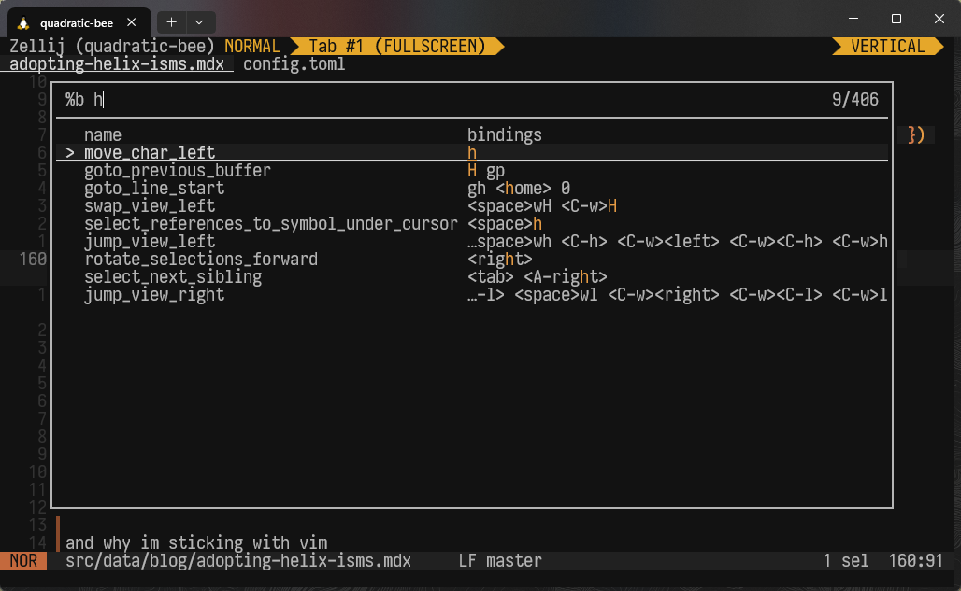Select the goto_previous_buffer command

pos(472,170)
